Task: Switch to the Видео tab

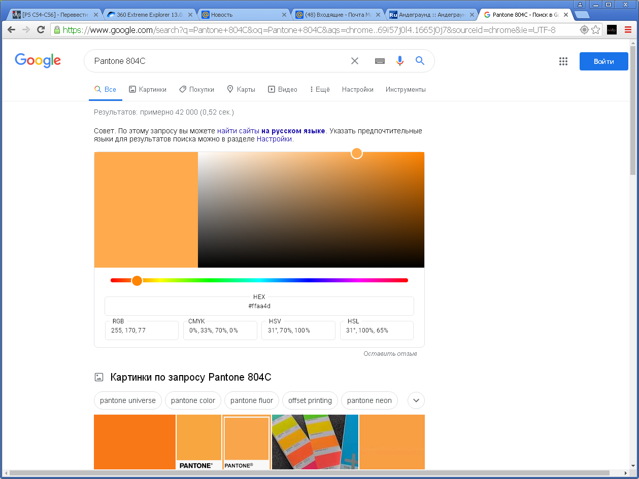Action: click(283, 89)
